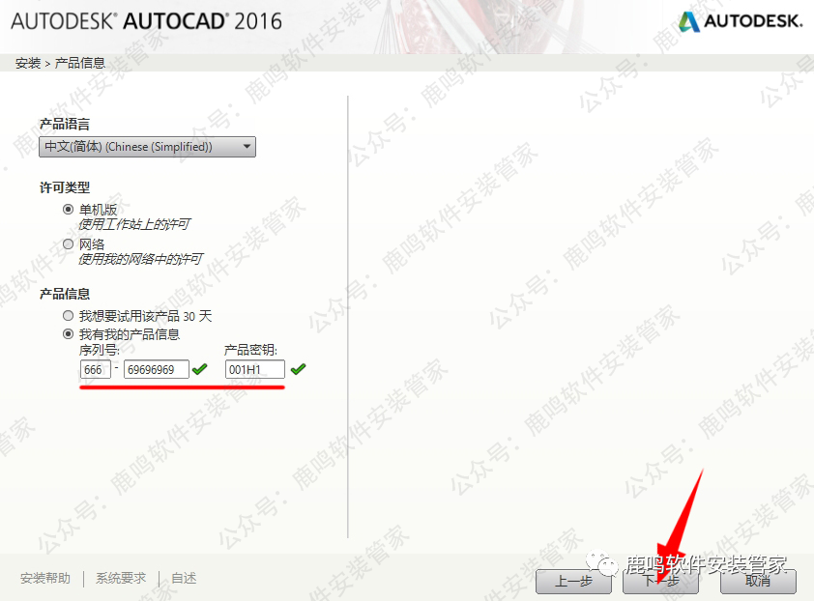This screenshot has height=601, width=814.
Task: Click the 安装 breadcrumb text
Action: pyautogui.click(x=28, y=64)
